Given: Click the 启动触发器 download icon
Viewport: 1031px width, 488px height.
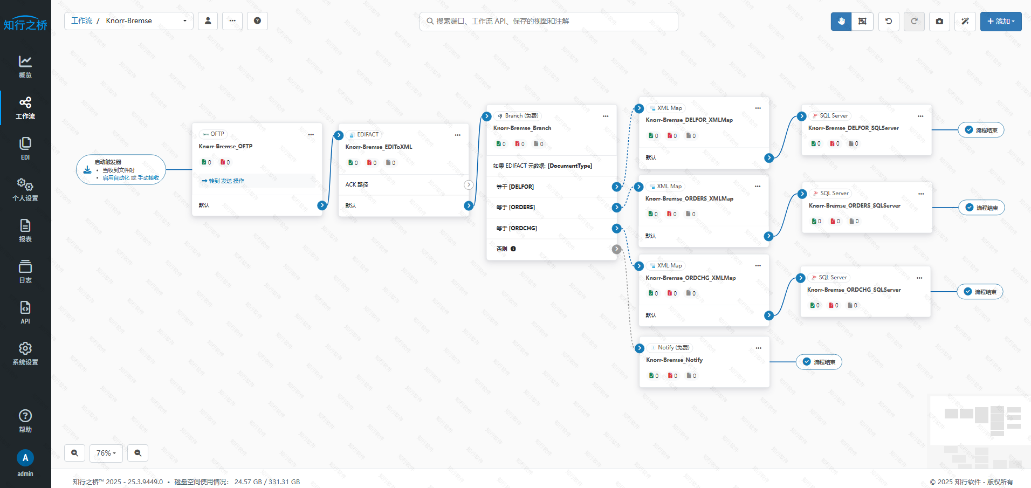Looking at the screenshot, I should (x=87, y=170).
